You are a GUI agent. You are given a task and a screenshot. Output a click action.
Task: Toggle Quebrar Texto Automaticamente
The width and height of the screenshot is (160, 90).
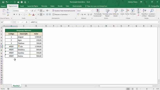[x=64, y=11]
